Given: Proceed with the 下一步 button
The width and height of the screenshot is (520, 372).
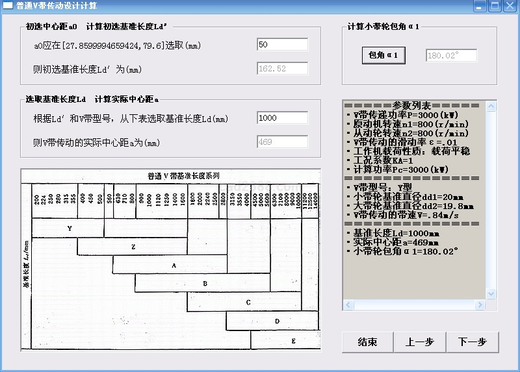Looking at the screenshot, I should (x=473, y=342).
